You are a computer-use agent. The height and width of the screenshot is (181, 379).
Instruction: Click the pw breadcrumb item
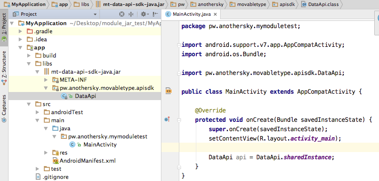[178, 4]
